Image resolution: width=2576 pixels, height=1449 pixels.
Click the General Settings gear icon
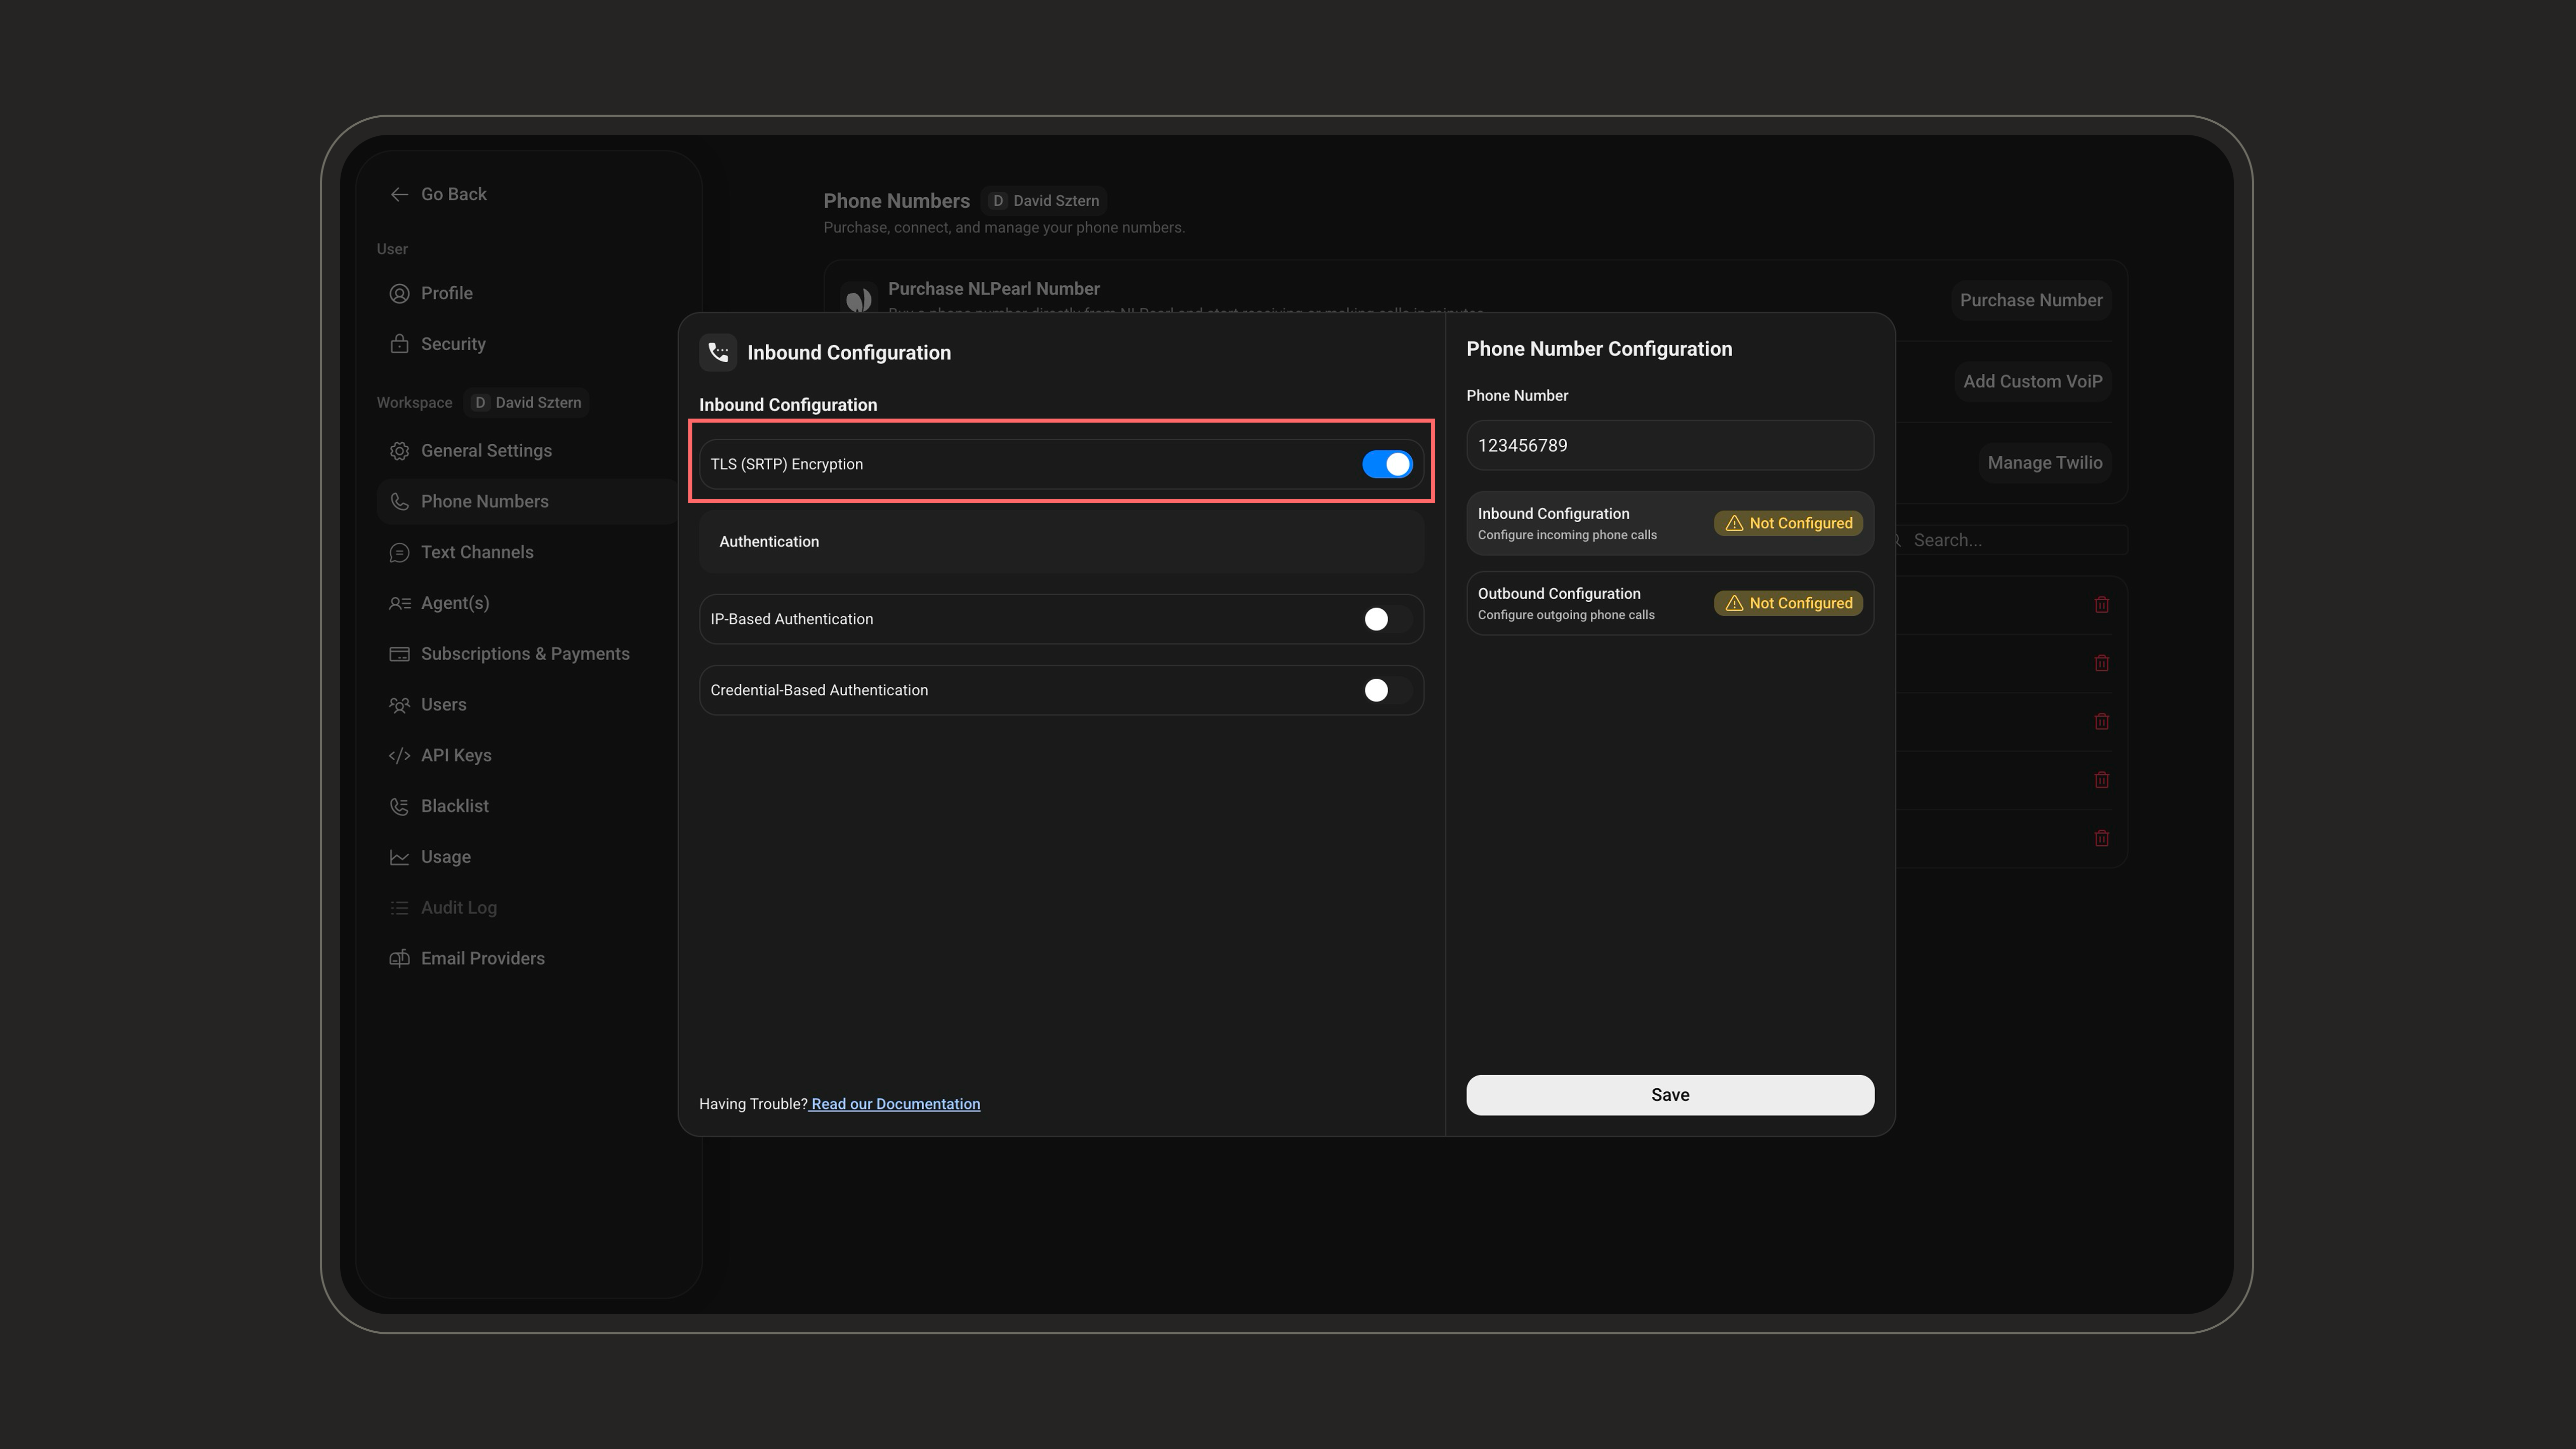399,451
